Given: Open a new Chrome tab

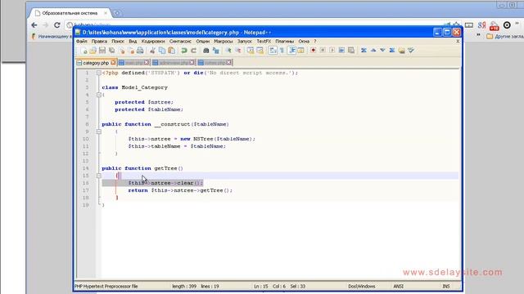Looking at the screenshot, I should 117,13.
